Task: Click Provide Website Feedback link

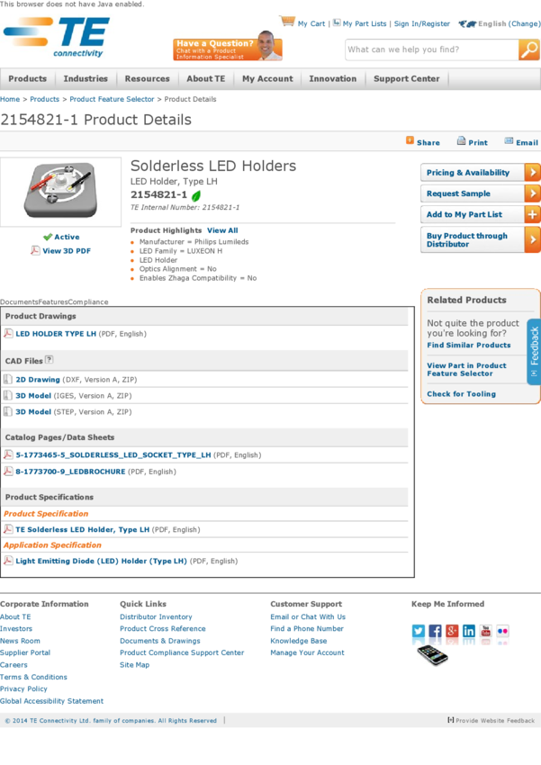Action: (495, 720)
